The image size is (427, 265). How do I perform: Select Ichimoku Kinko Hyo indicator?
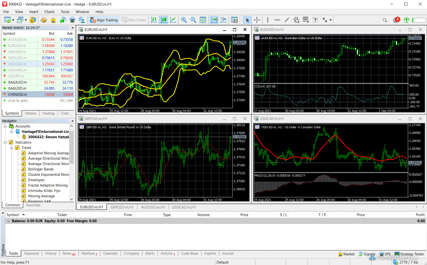pyautogui.click(x=44, y=191)
